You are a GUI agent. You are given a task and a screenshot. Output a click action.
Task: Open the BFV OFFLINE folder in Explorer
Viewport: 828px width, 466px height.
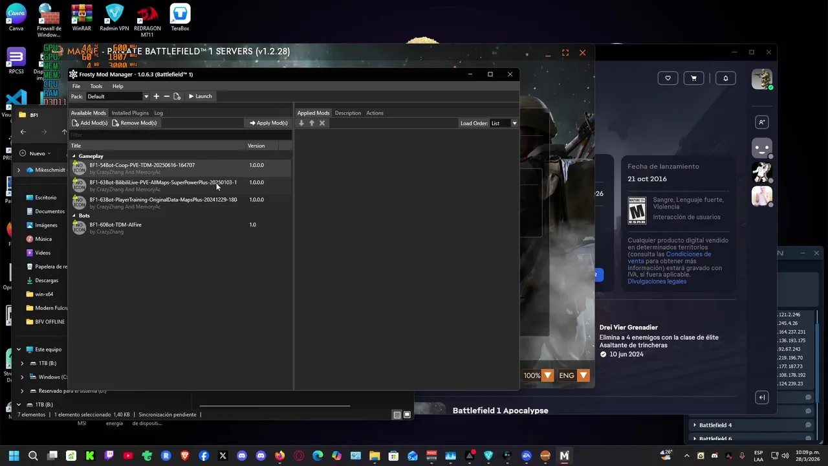coord(45,322)
